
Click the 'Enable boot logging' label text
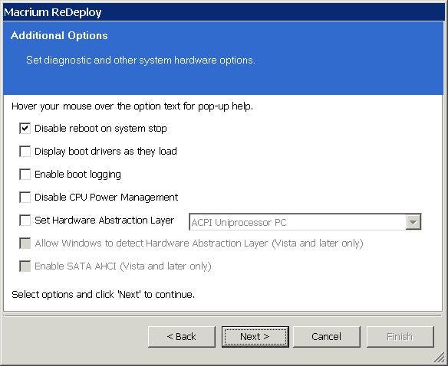click(77, 175)
